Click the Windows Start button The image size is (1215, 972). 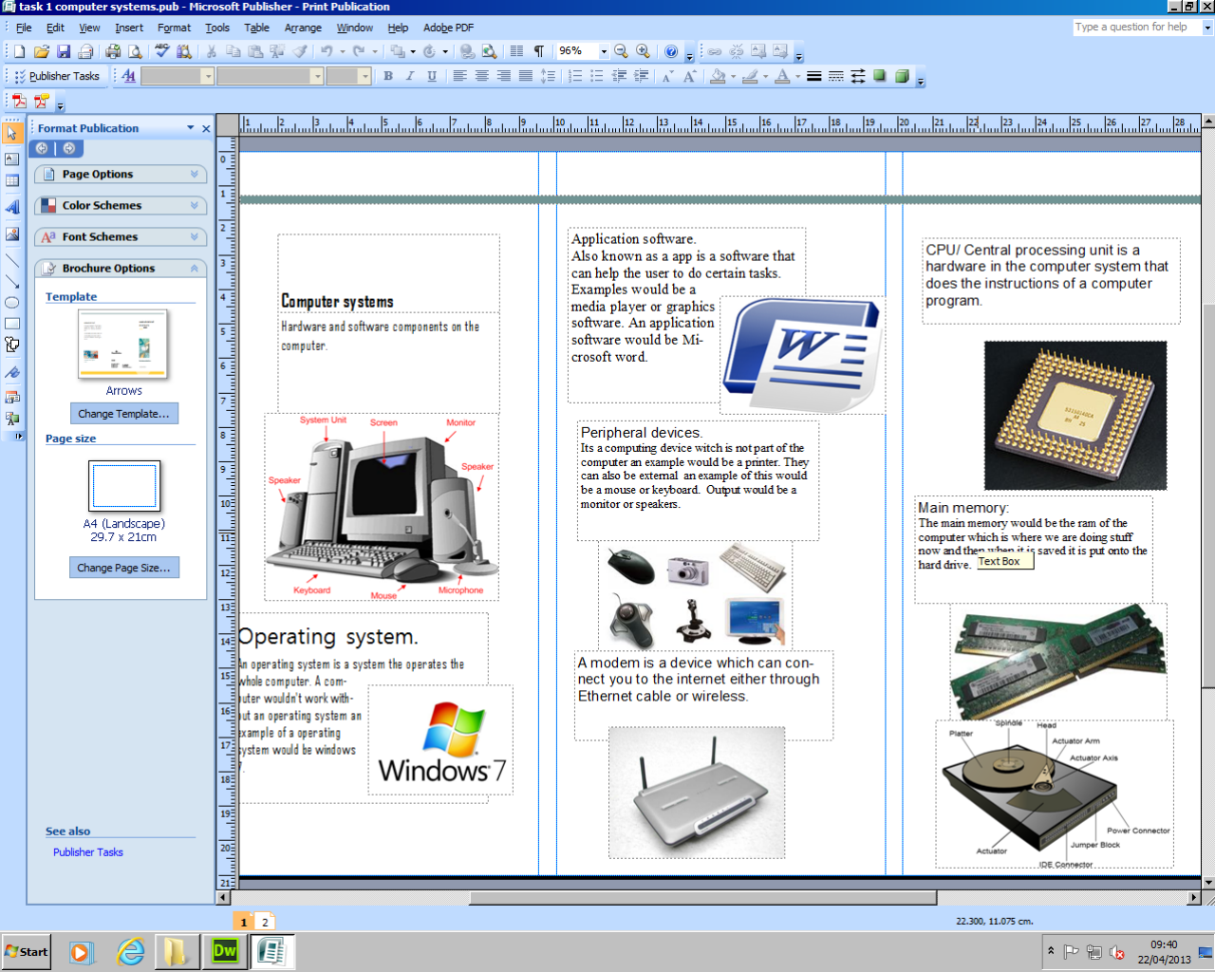(x=27, y=952)
